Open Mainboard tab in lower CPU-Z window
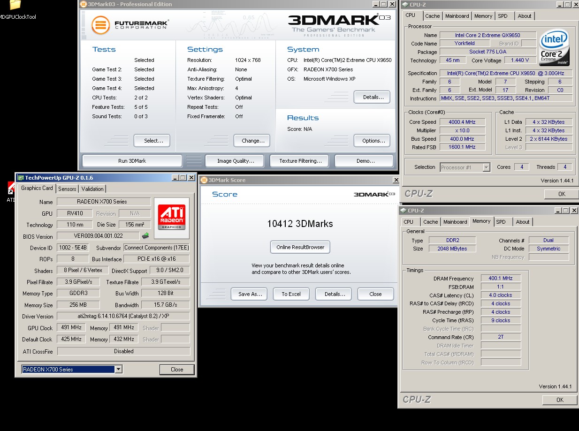579x431 pixels. [455, 222]
